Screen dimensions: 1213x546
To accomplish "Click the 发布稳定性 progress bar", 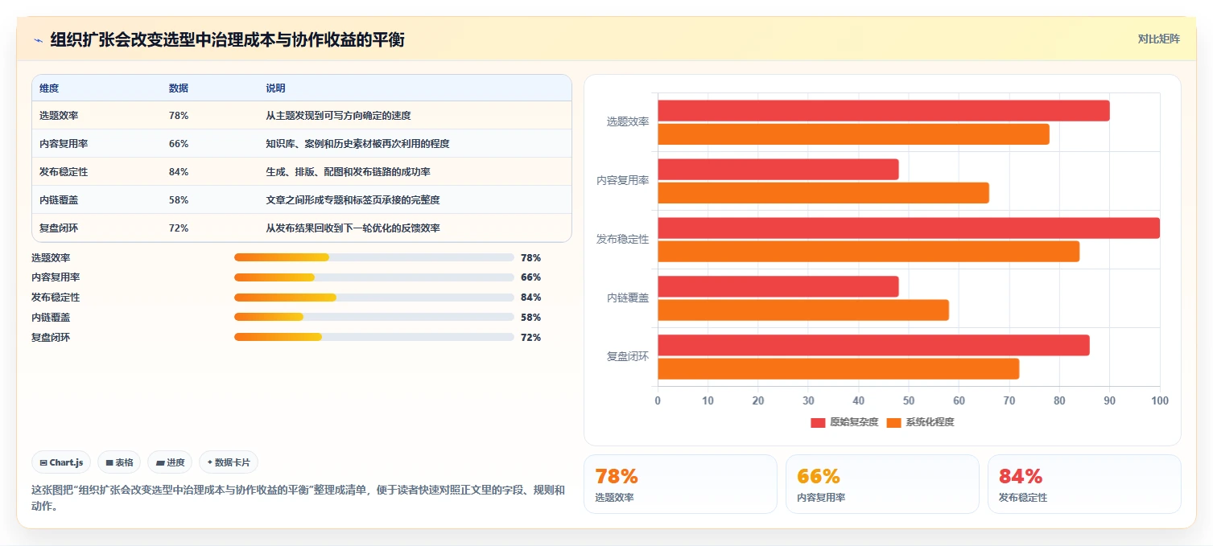I will click(x=373, y=298).
